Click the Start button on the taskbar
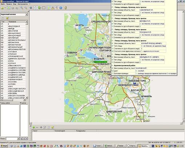Viewport: 185px width, 148px height. (x=4, y=146)
